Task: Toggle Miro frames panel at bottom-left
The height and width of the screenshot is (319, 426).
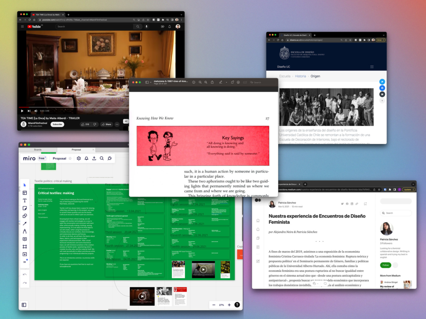Action: coord(24,305)
